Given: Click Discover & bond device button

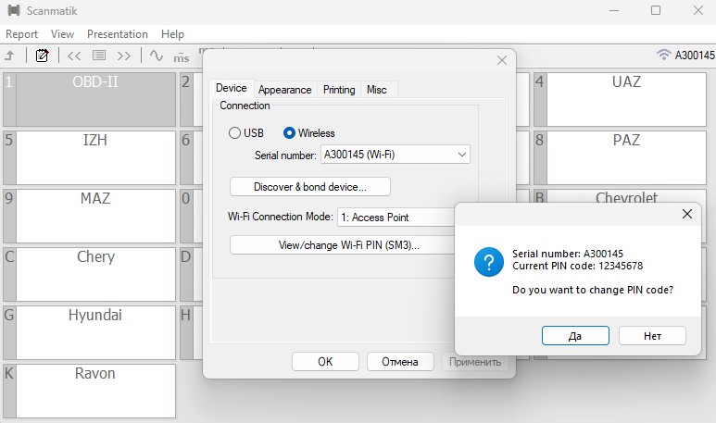Looking at the screenshot, I should pos(309,187).
